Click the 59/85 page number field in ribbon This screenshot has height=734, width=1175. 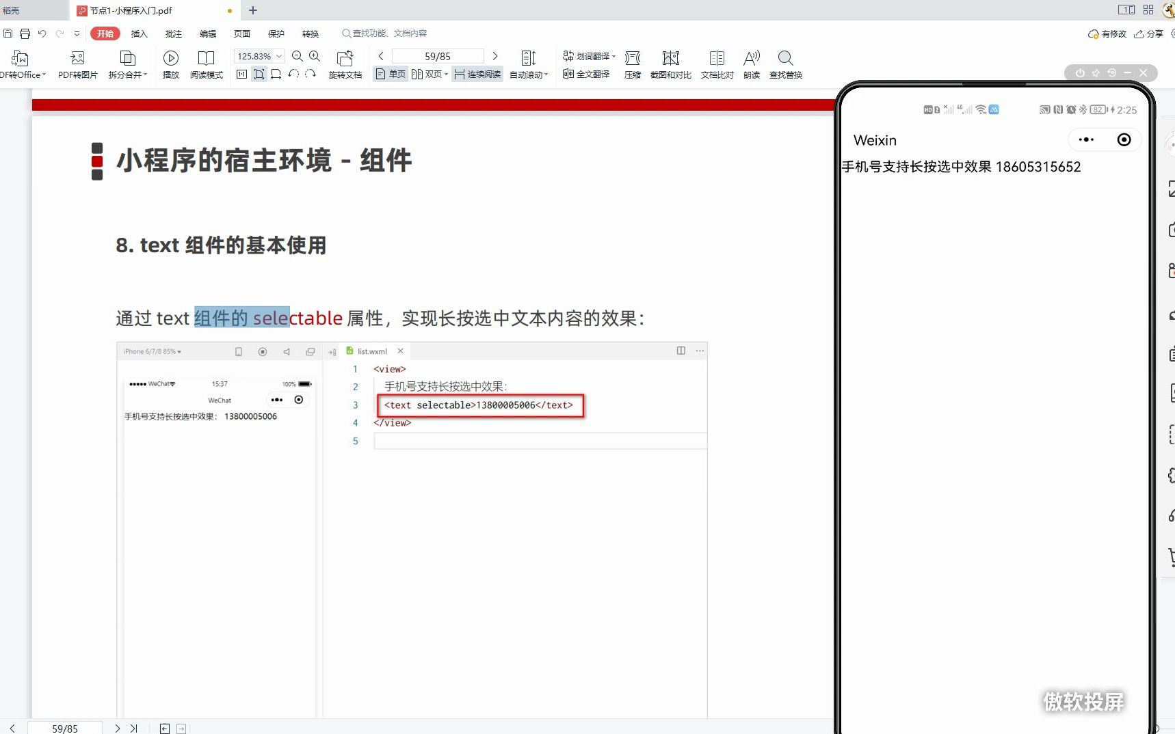tap(438, 56)
